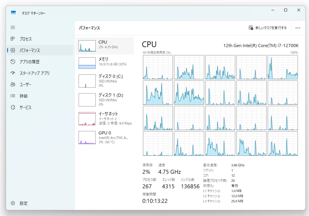
Task: Open 設定 from the sidebar
Action: click(24, 203)
